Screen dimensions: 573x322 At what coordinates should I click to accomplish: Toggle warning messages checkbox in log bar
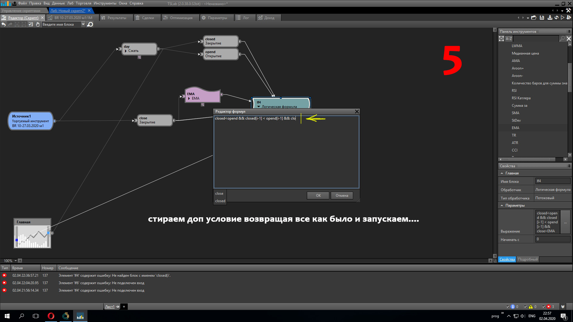(x=526, y=306)
